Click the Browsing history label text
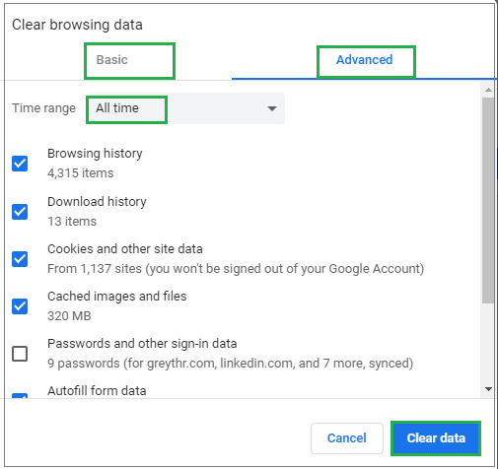Screen dimensions: 498x469 click(95, 154)
